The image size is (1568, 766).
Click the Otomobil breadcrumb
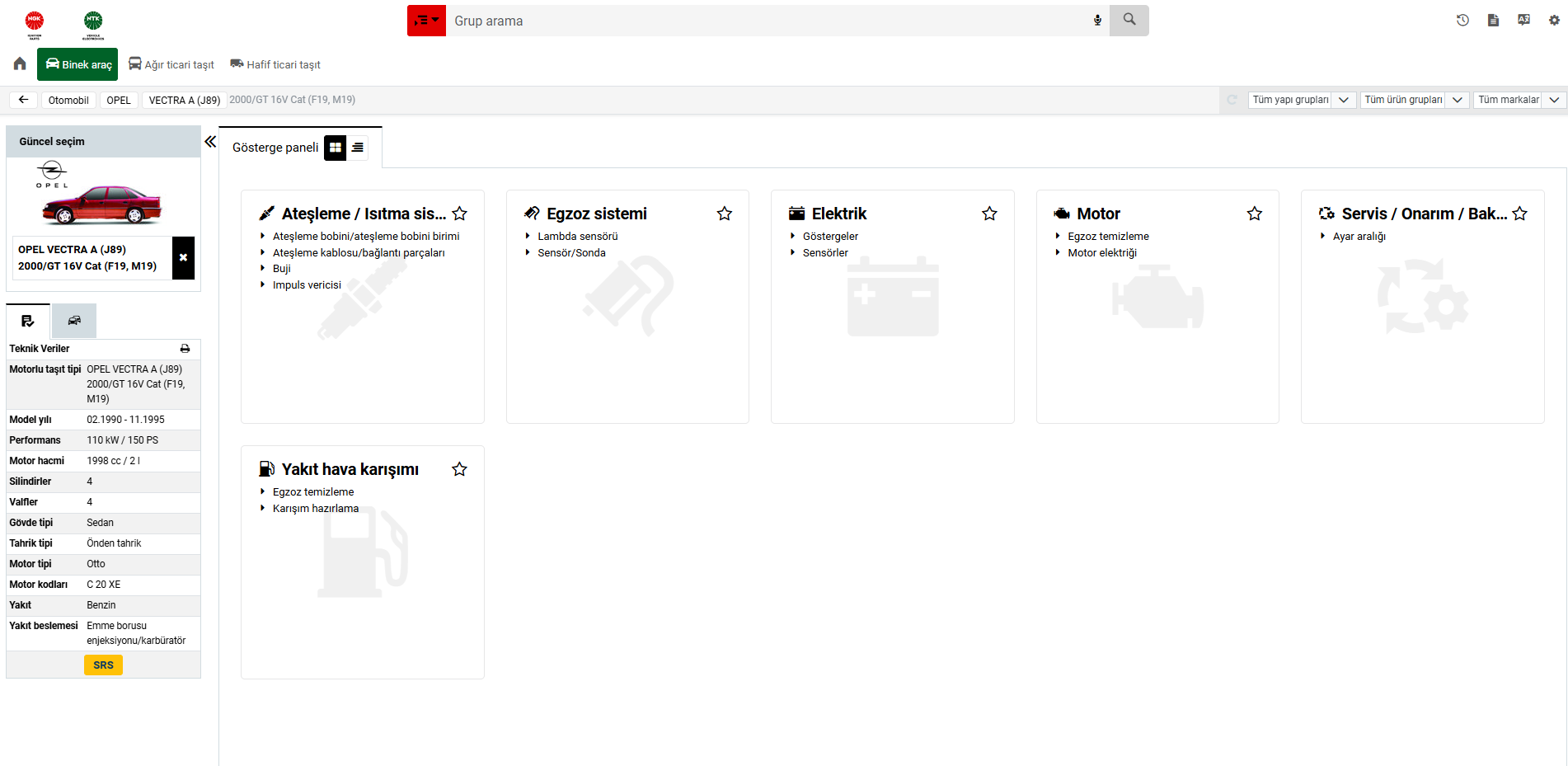point(68,100)
